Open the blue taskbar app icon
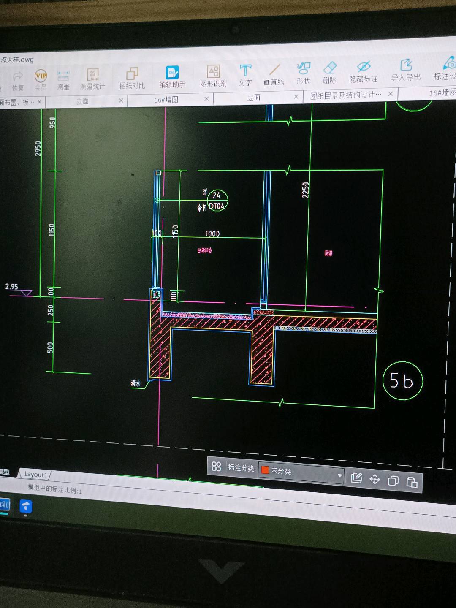Viewport: 456px width, 608px height. pyautogui.click(x=26, y=506)
